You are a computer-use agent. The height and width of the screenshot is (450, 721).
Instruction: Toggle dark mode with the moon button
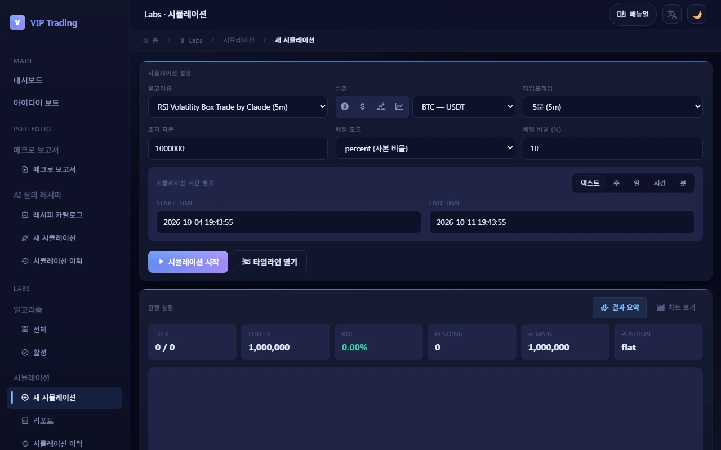(x=697, y=15)
